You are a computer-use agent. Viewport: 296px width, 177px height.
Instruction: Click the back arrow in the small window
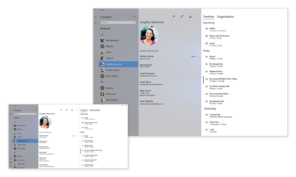(10, 106)
